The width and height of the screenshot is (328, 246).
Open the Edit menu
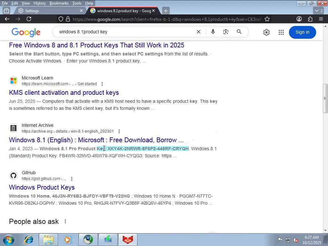pos(15,3)
